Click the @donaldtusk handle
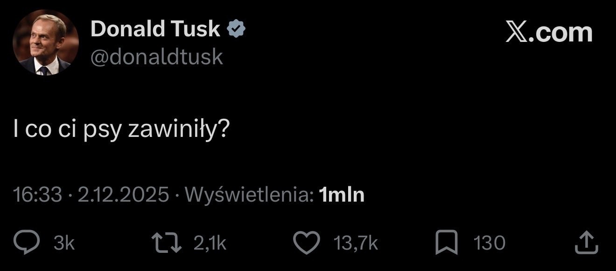The image size is (616, 271). pos(157,57)
